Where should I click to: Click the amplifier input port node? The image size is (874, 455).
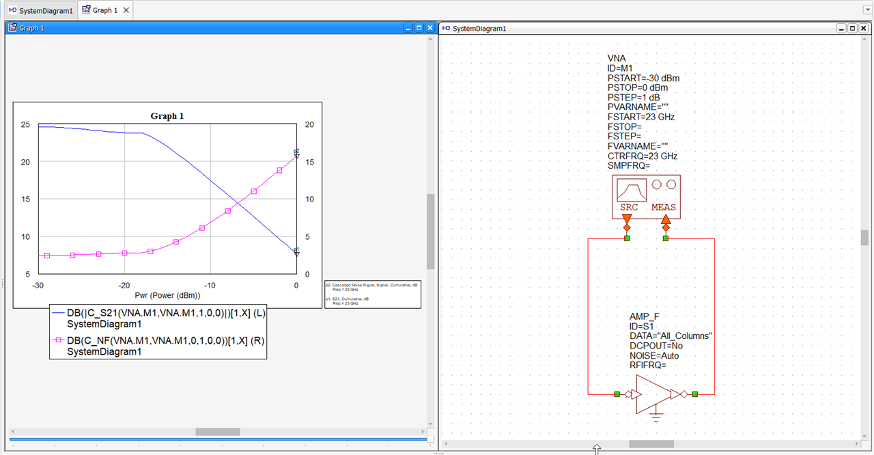(617, 394)
